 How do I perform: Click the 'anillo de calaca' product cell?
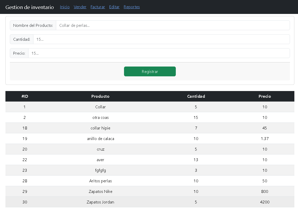100,139
